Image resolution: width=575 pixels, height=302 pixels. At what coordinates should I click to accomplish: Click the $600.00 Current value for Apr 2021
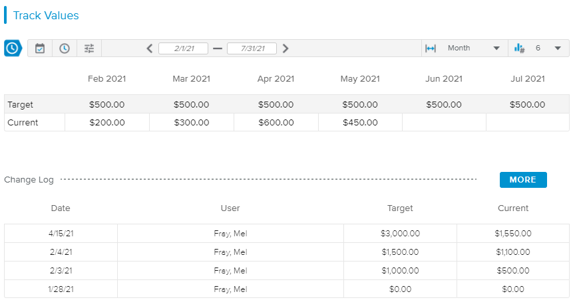pos(276,123)
